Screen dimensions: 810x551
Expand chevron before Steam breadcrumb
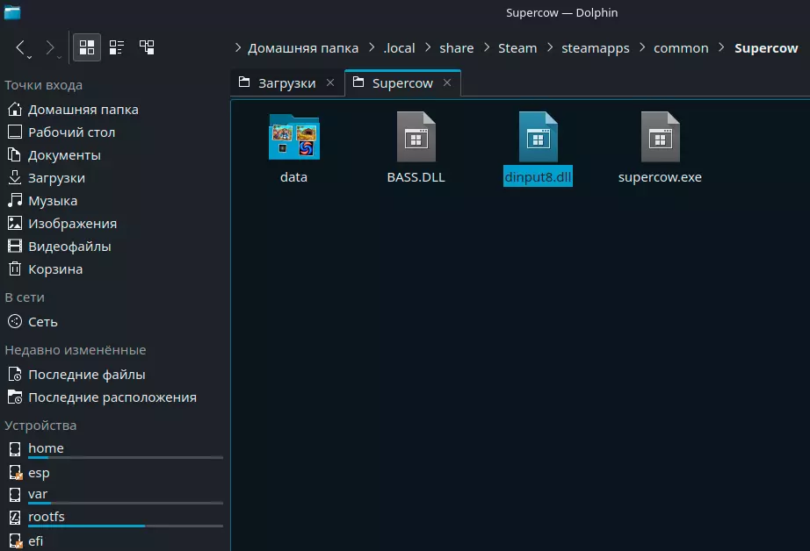coord(488,48)
